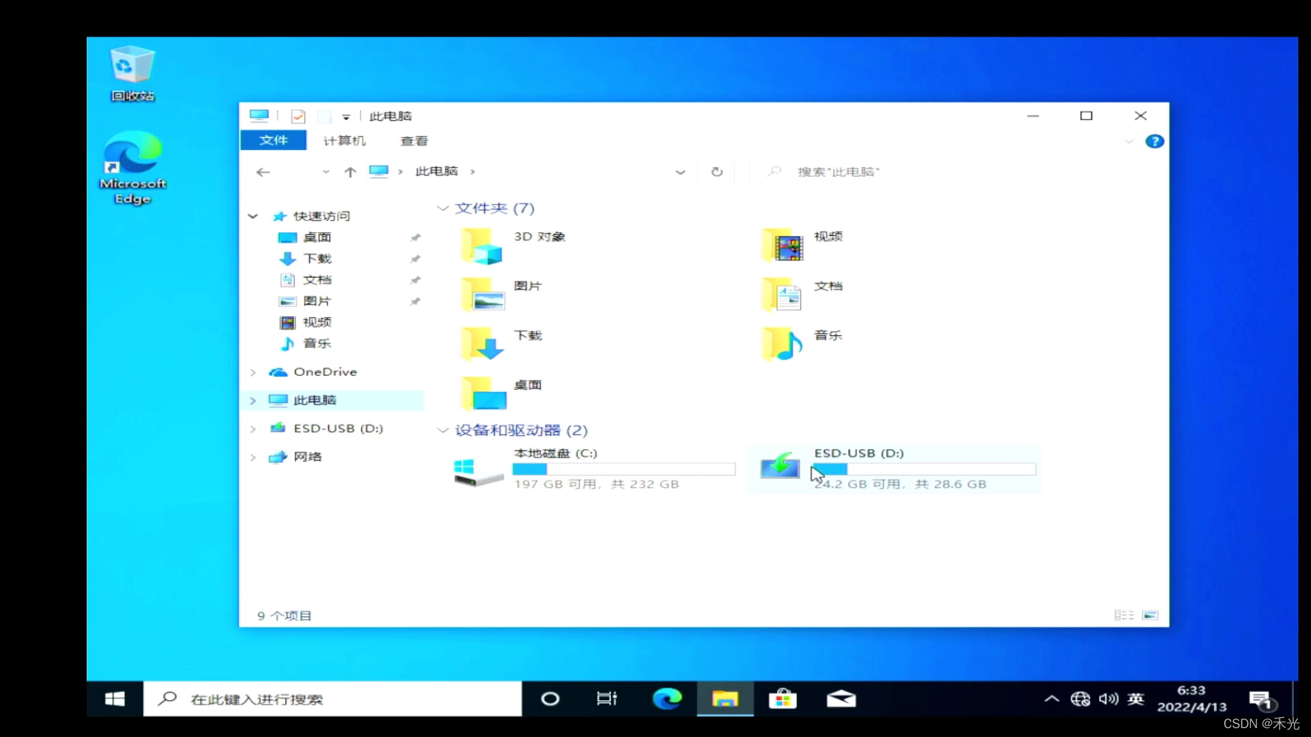Image resolution: width=1311 pixels, height=737 pixels.
Task: Expand the 此电脑 tree item
Action: point(252,399)
